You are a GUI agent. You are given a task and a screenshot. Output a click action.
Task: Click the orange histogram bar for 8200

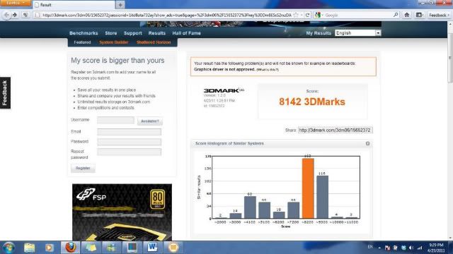pos(308,188)
